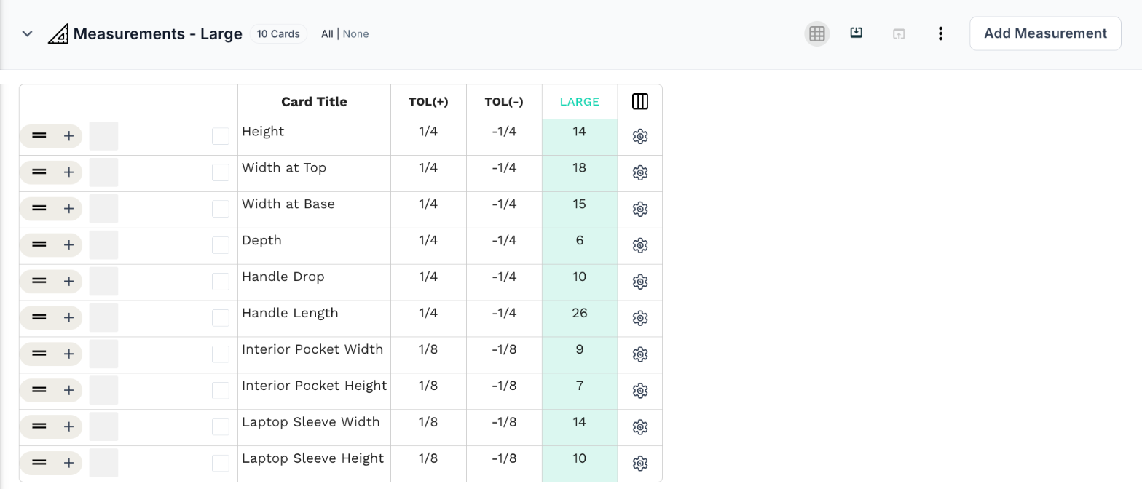Open settings gear for Width at Top row

pyautogui.click(x=640, y=172)
